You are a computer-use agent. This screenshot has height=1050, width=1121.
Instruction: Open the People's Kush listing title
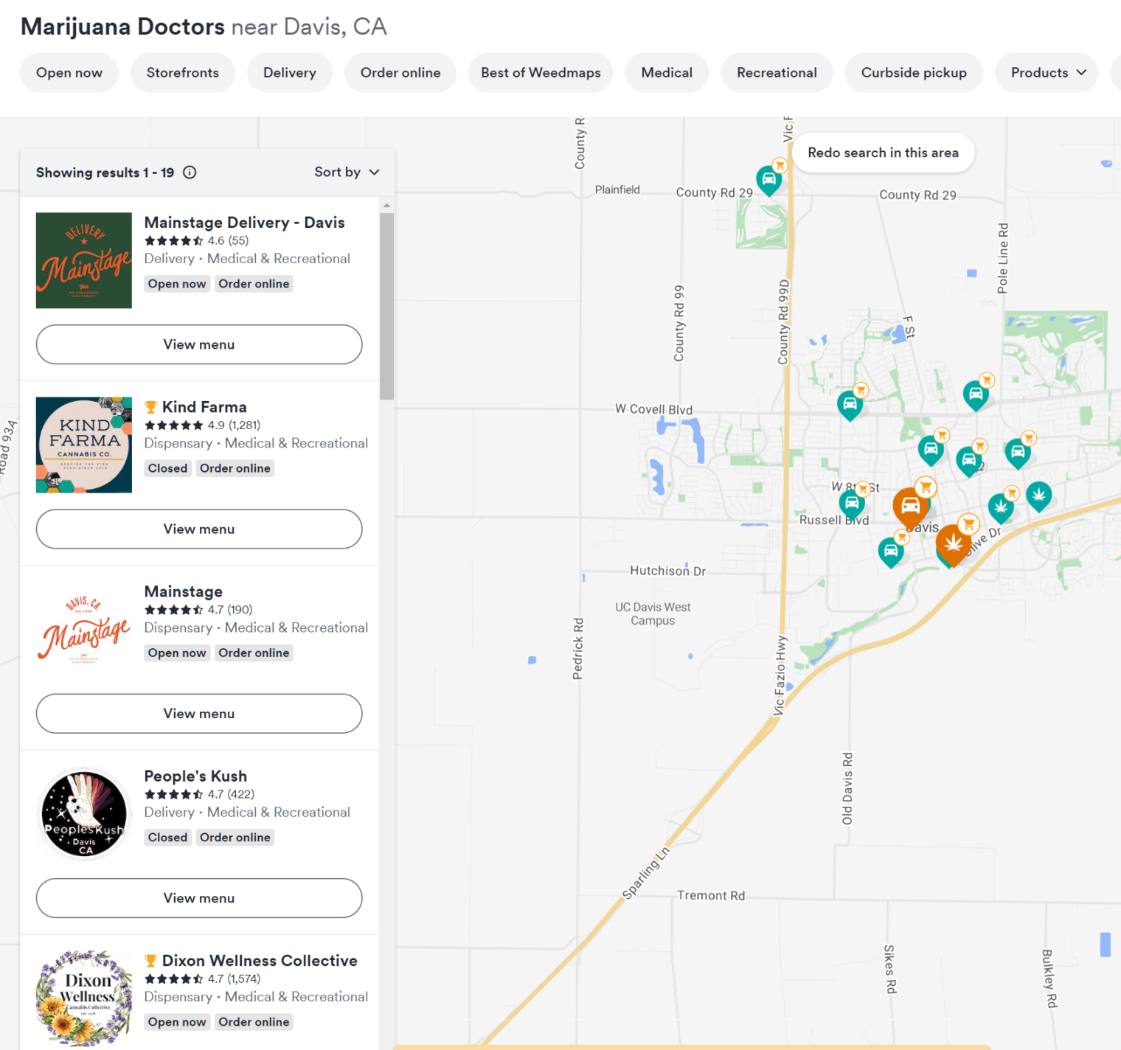(195, 776)
